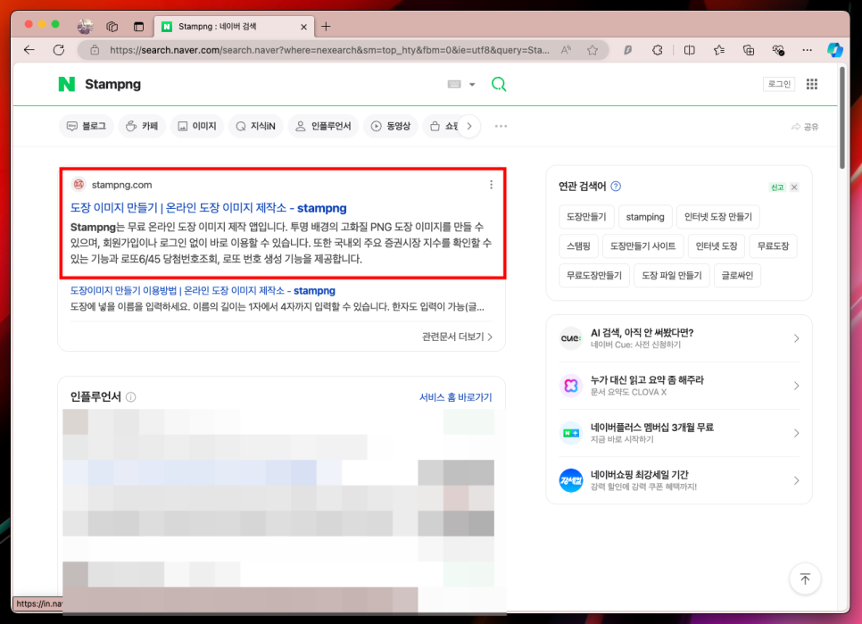Click the green Naver N logo
Image resolution: width=862 pixels, height=624 pixels.
click(67, 84)
